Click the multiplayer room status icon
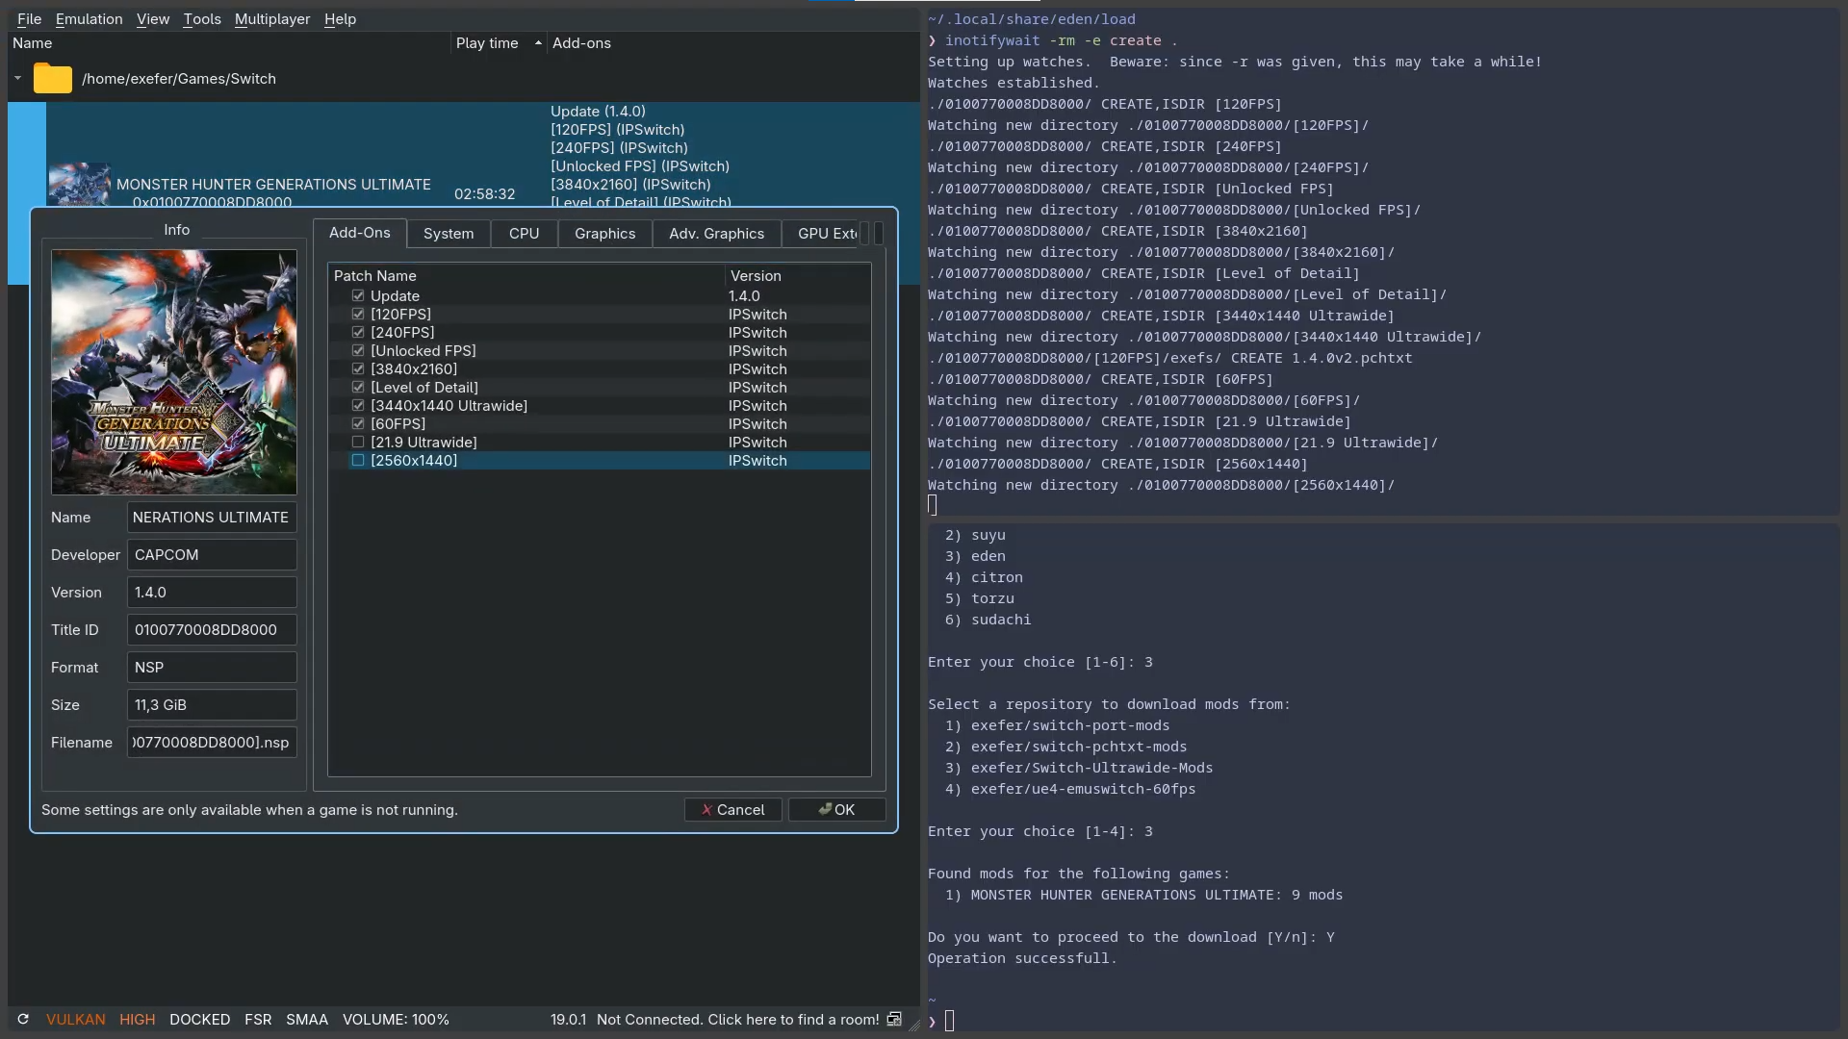Image resolution: width=1848 pixels, height=1039 pixels. coord(894,1019)
